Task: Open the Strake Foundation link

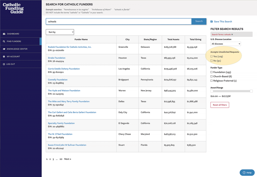Action: (56, 58)
